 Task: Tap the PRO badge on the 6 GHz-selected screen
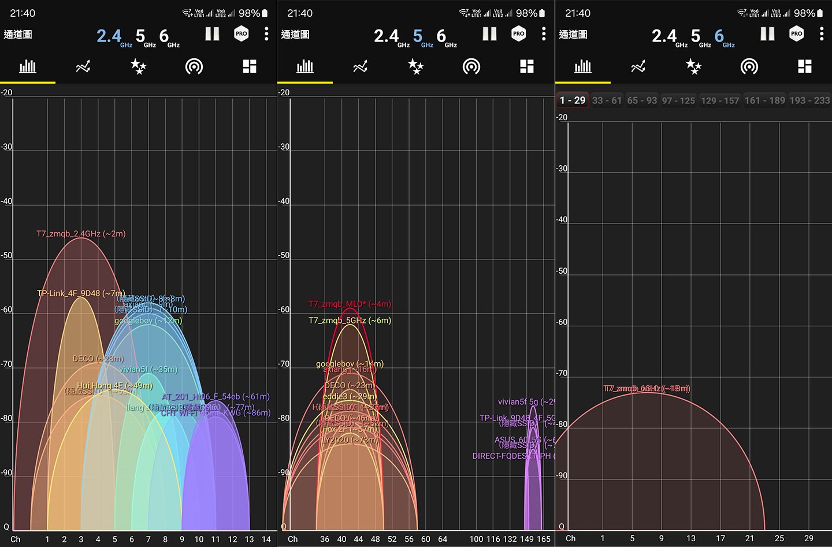point(797,34)
